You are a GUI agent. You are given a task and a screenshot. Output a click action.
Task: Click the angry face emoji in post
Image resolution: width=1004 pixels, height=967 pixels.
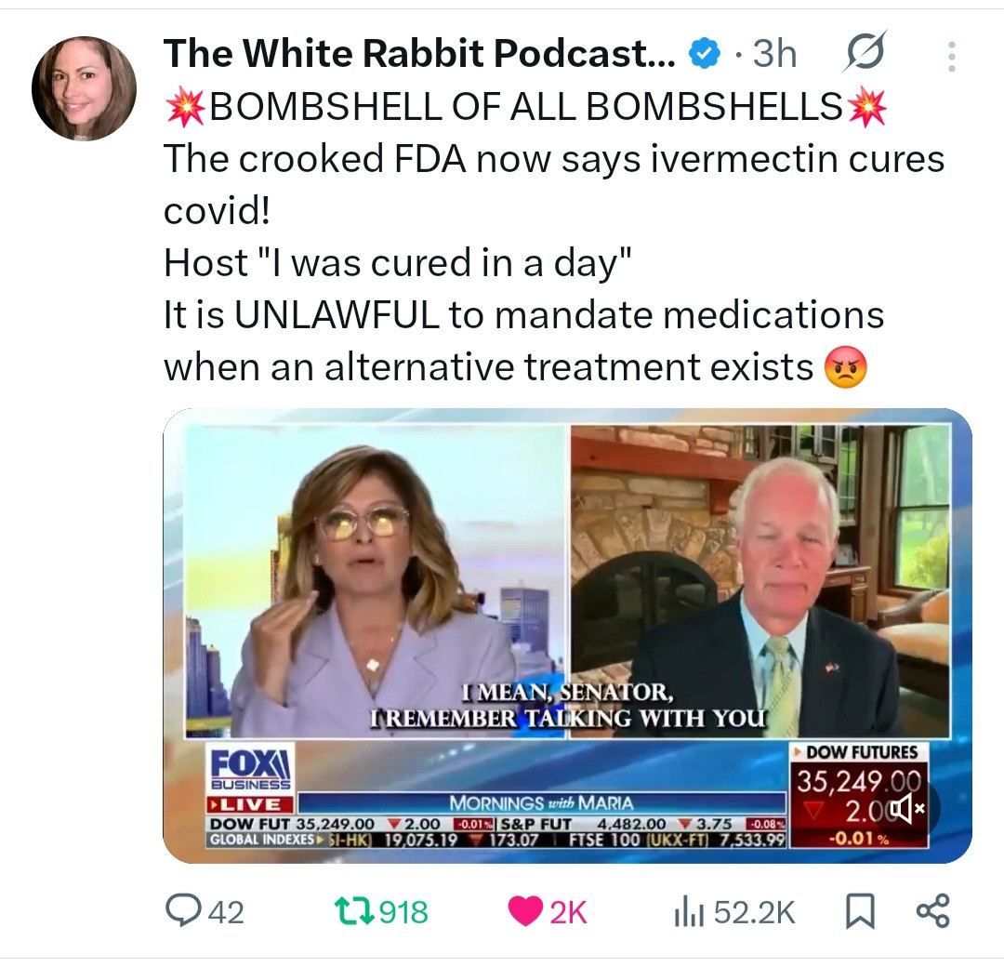[845, 367]
